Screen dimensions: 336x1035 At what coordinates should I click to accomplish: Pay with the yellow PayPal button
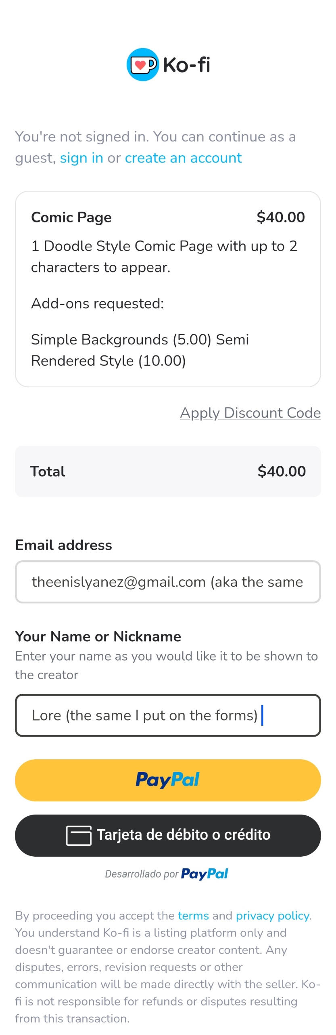168,780
